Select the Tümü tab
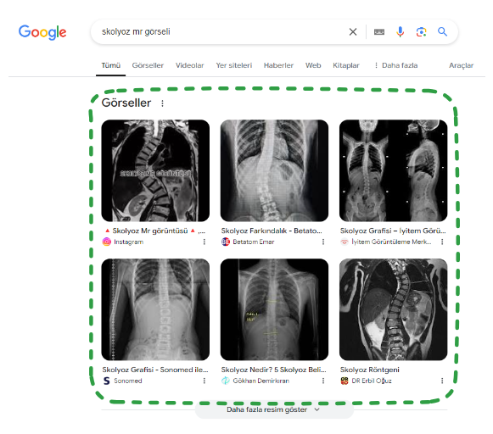 click(x=110, y=65)
